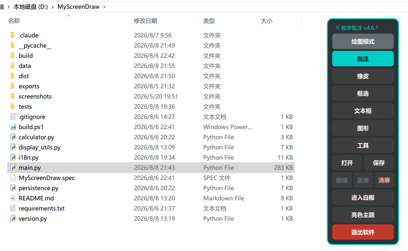This screenshot has height=251, width=408.
Task: Click the .claude folder icon
Action: point(12,35)
